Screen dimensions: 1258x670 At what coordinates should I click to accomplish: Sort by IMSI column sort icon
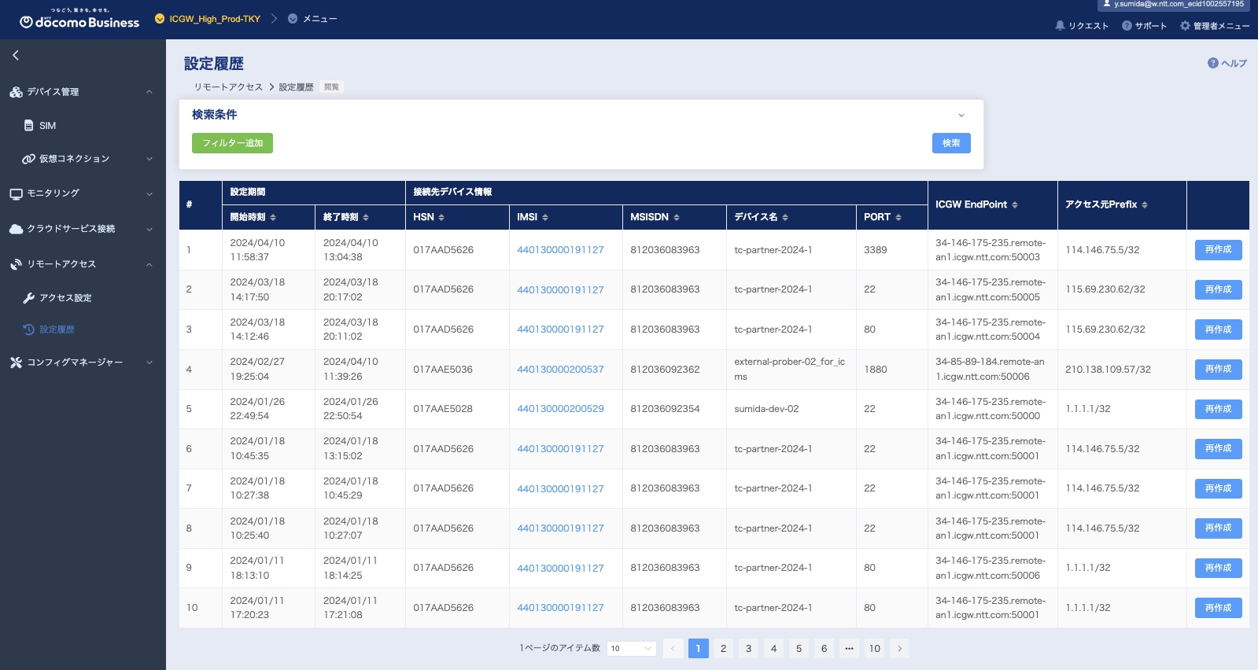(545, 217)
